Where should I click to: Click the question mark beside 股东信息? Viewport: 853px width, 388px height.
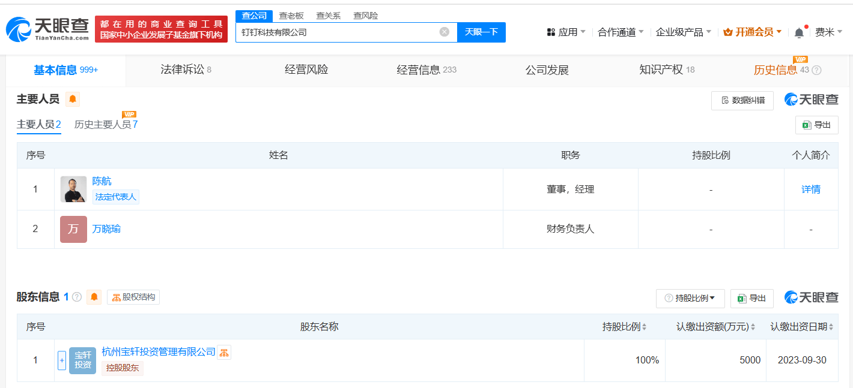(x=77, y=297)
